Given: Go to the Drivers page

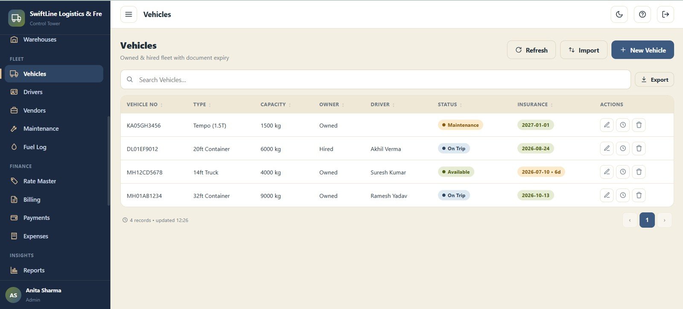Looking at the screenshot, I should [54, 92].
